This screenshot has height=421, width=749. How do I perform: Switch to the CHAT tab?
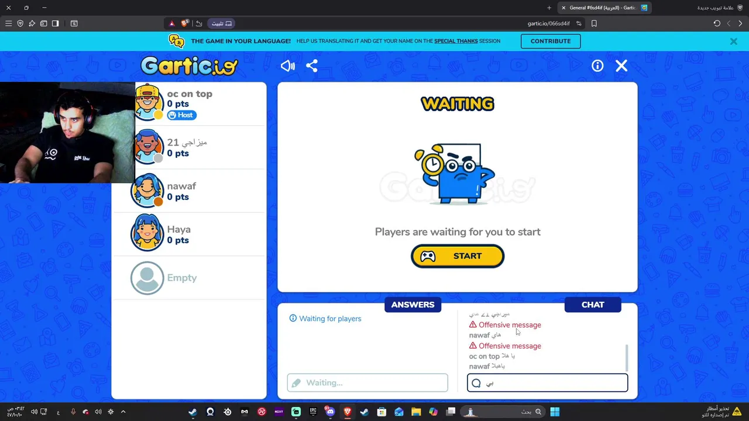(x=593, y=305)
